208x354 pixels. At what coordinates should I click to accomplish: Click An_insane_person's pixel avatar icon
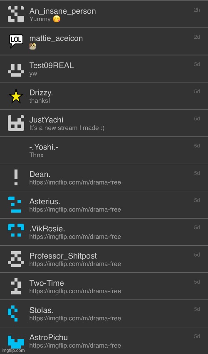pos(16,14)
